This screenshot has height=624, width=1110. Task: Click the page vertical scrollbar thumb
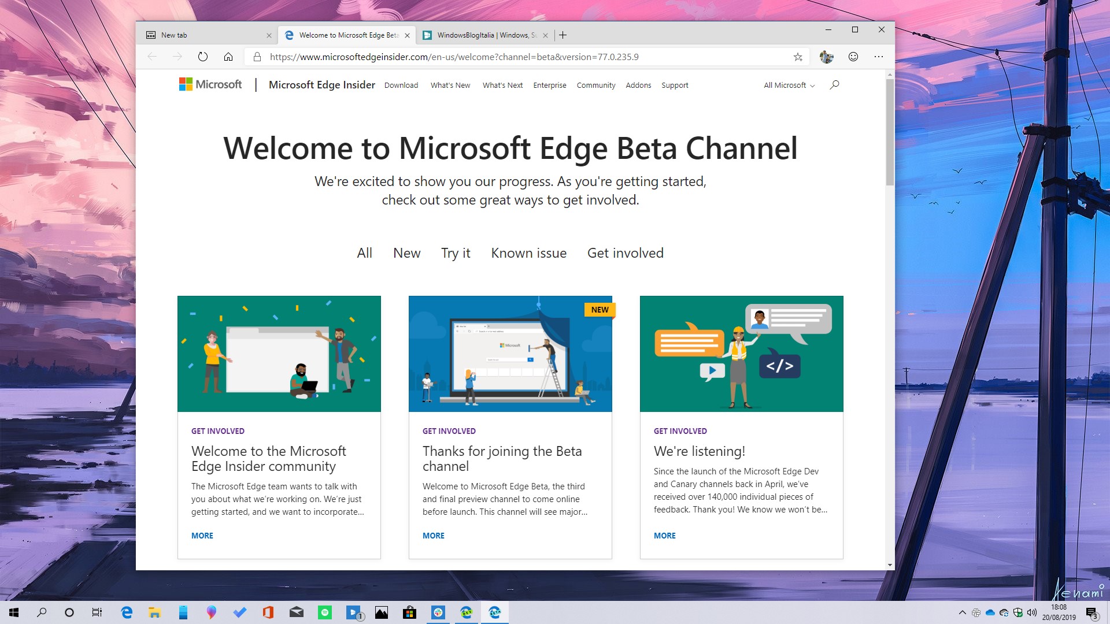coord(890,132)
